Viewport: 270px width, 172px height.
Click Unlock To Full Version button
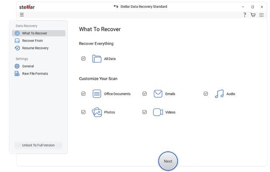[38, 145]
